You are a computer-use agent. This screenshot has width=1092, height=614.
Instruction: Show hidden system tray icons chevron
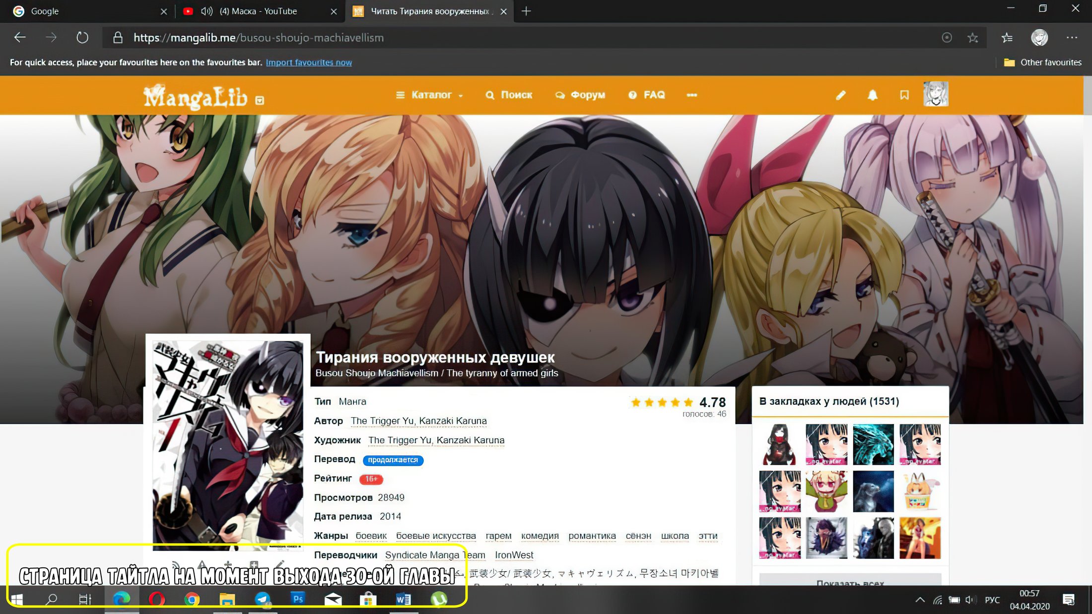click(x=920, y=600)
